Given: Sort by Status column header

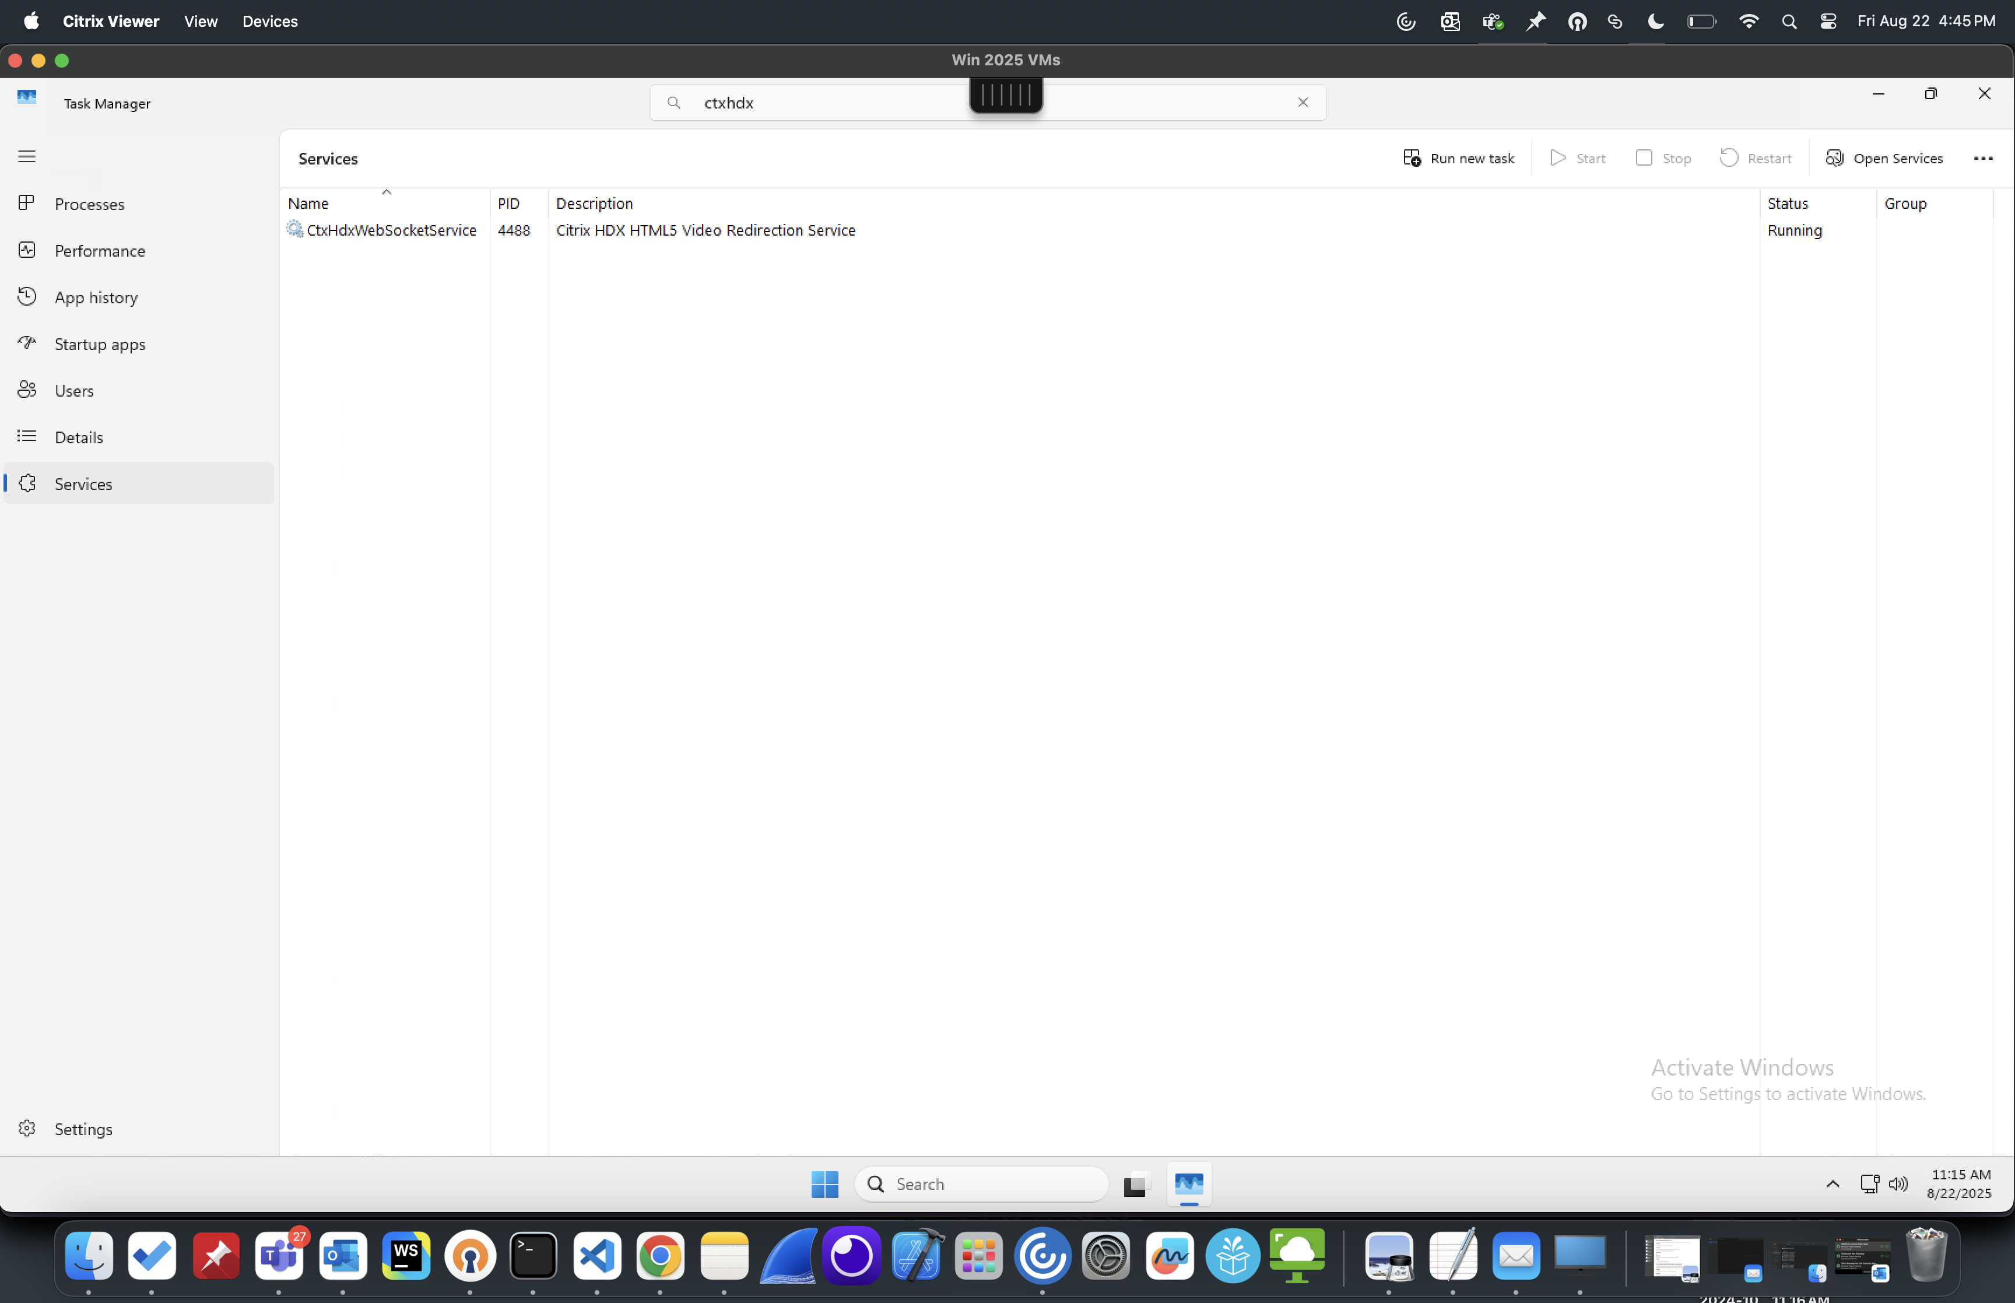Looking at the screenshot, I should [1818, 203].
